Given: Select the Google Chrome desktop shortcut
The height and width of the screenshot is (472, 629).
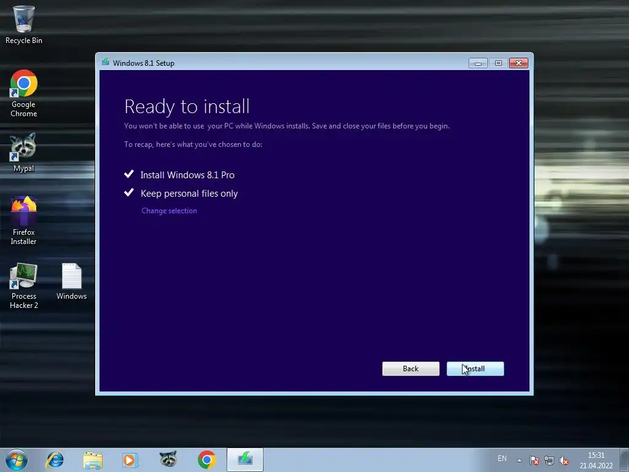Looking at the screenshot, I should [x=24, y=93].
